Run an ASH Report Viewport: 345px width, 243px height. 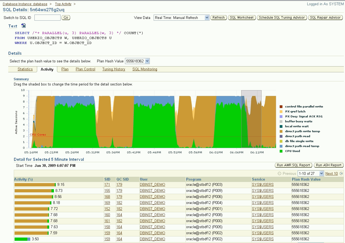328,165
